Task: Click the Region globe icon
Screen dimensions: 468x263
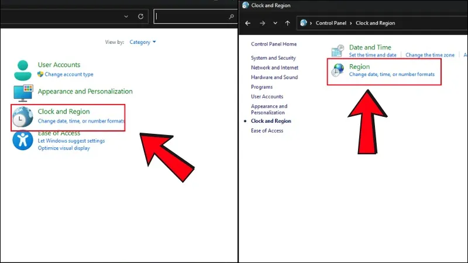Action: 338,71
